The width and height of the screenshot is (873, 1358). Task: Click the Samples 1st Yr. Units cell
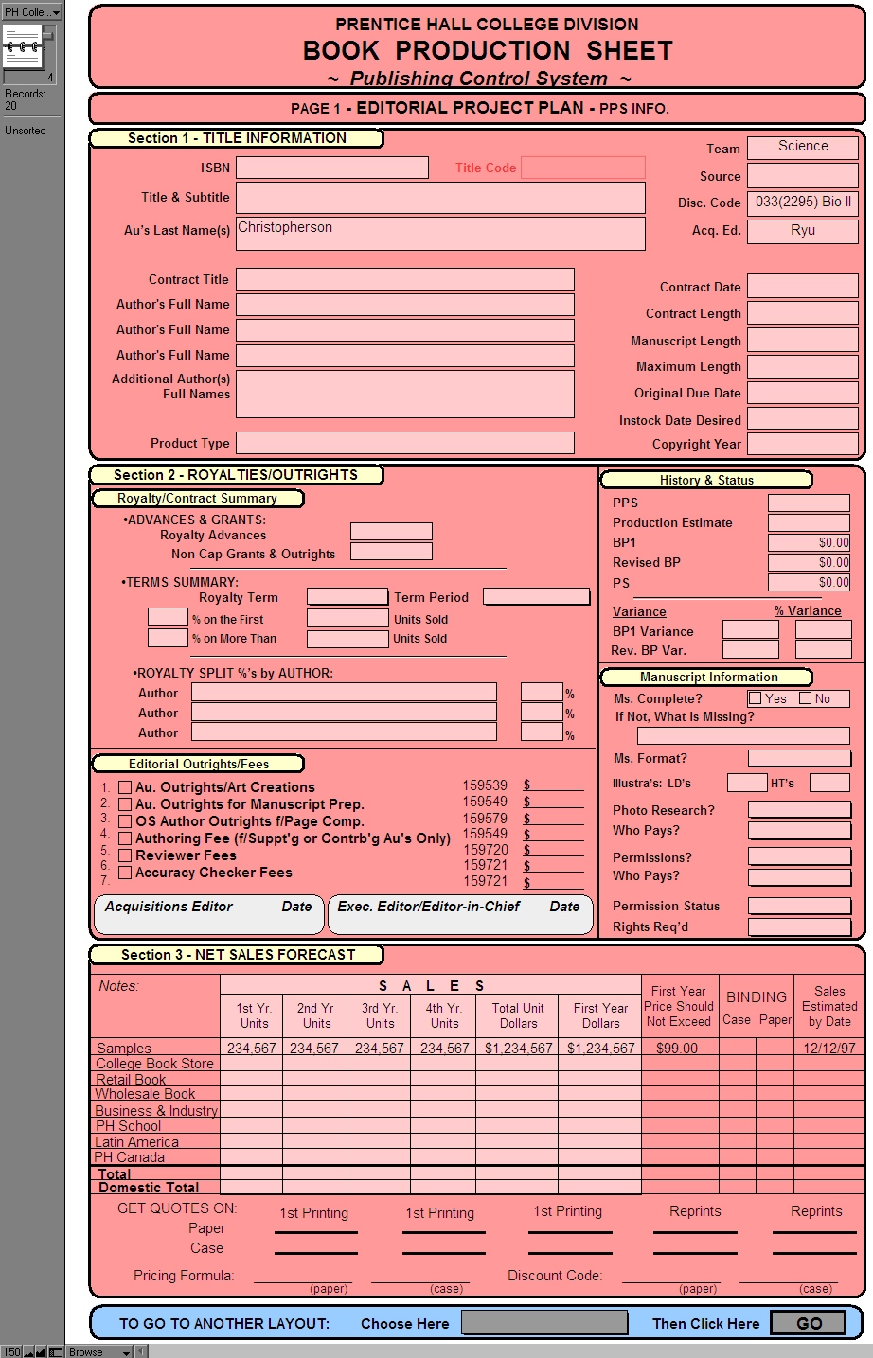[x=251, y=1049]
